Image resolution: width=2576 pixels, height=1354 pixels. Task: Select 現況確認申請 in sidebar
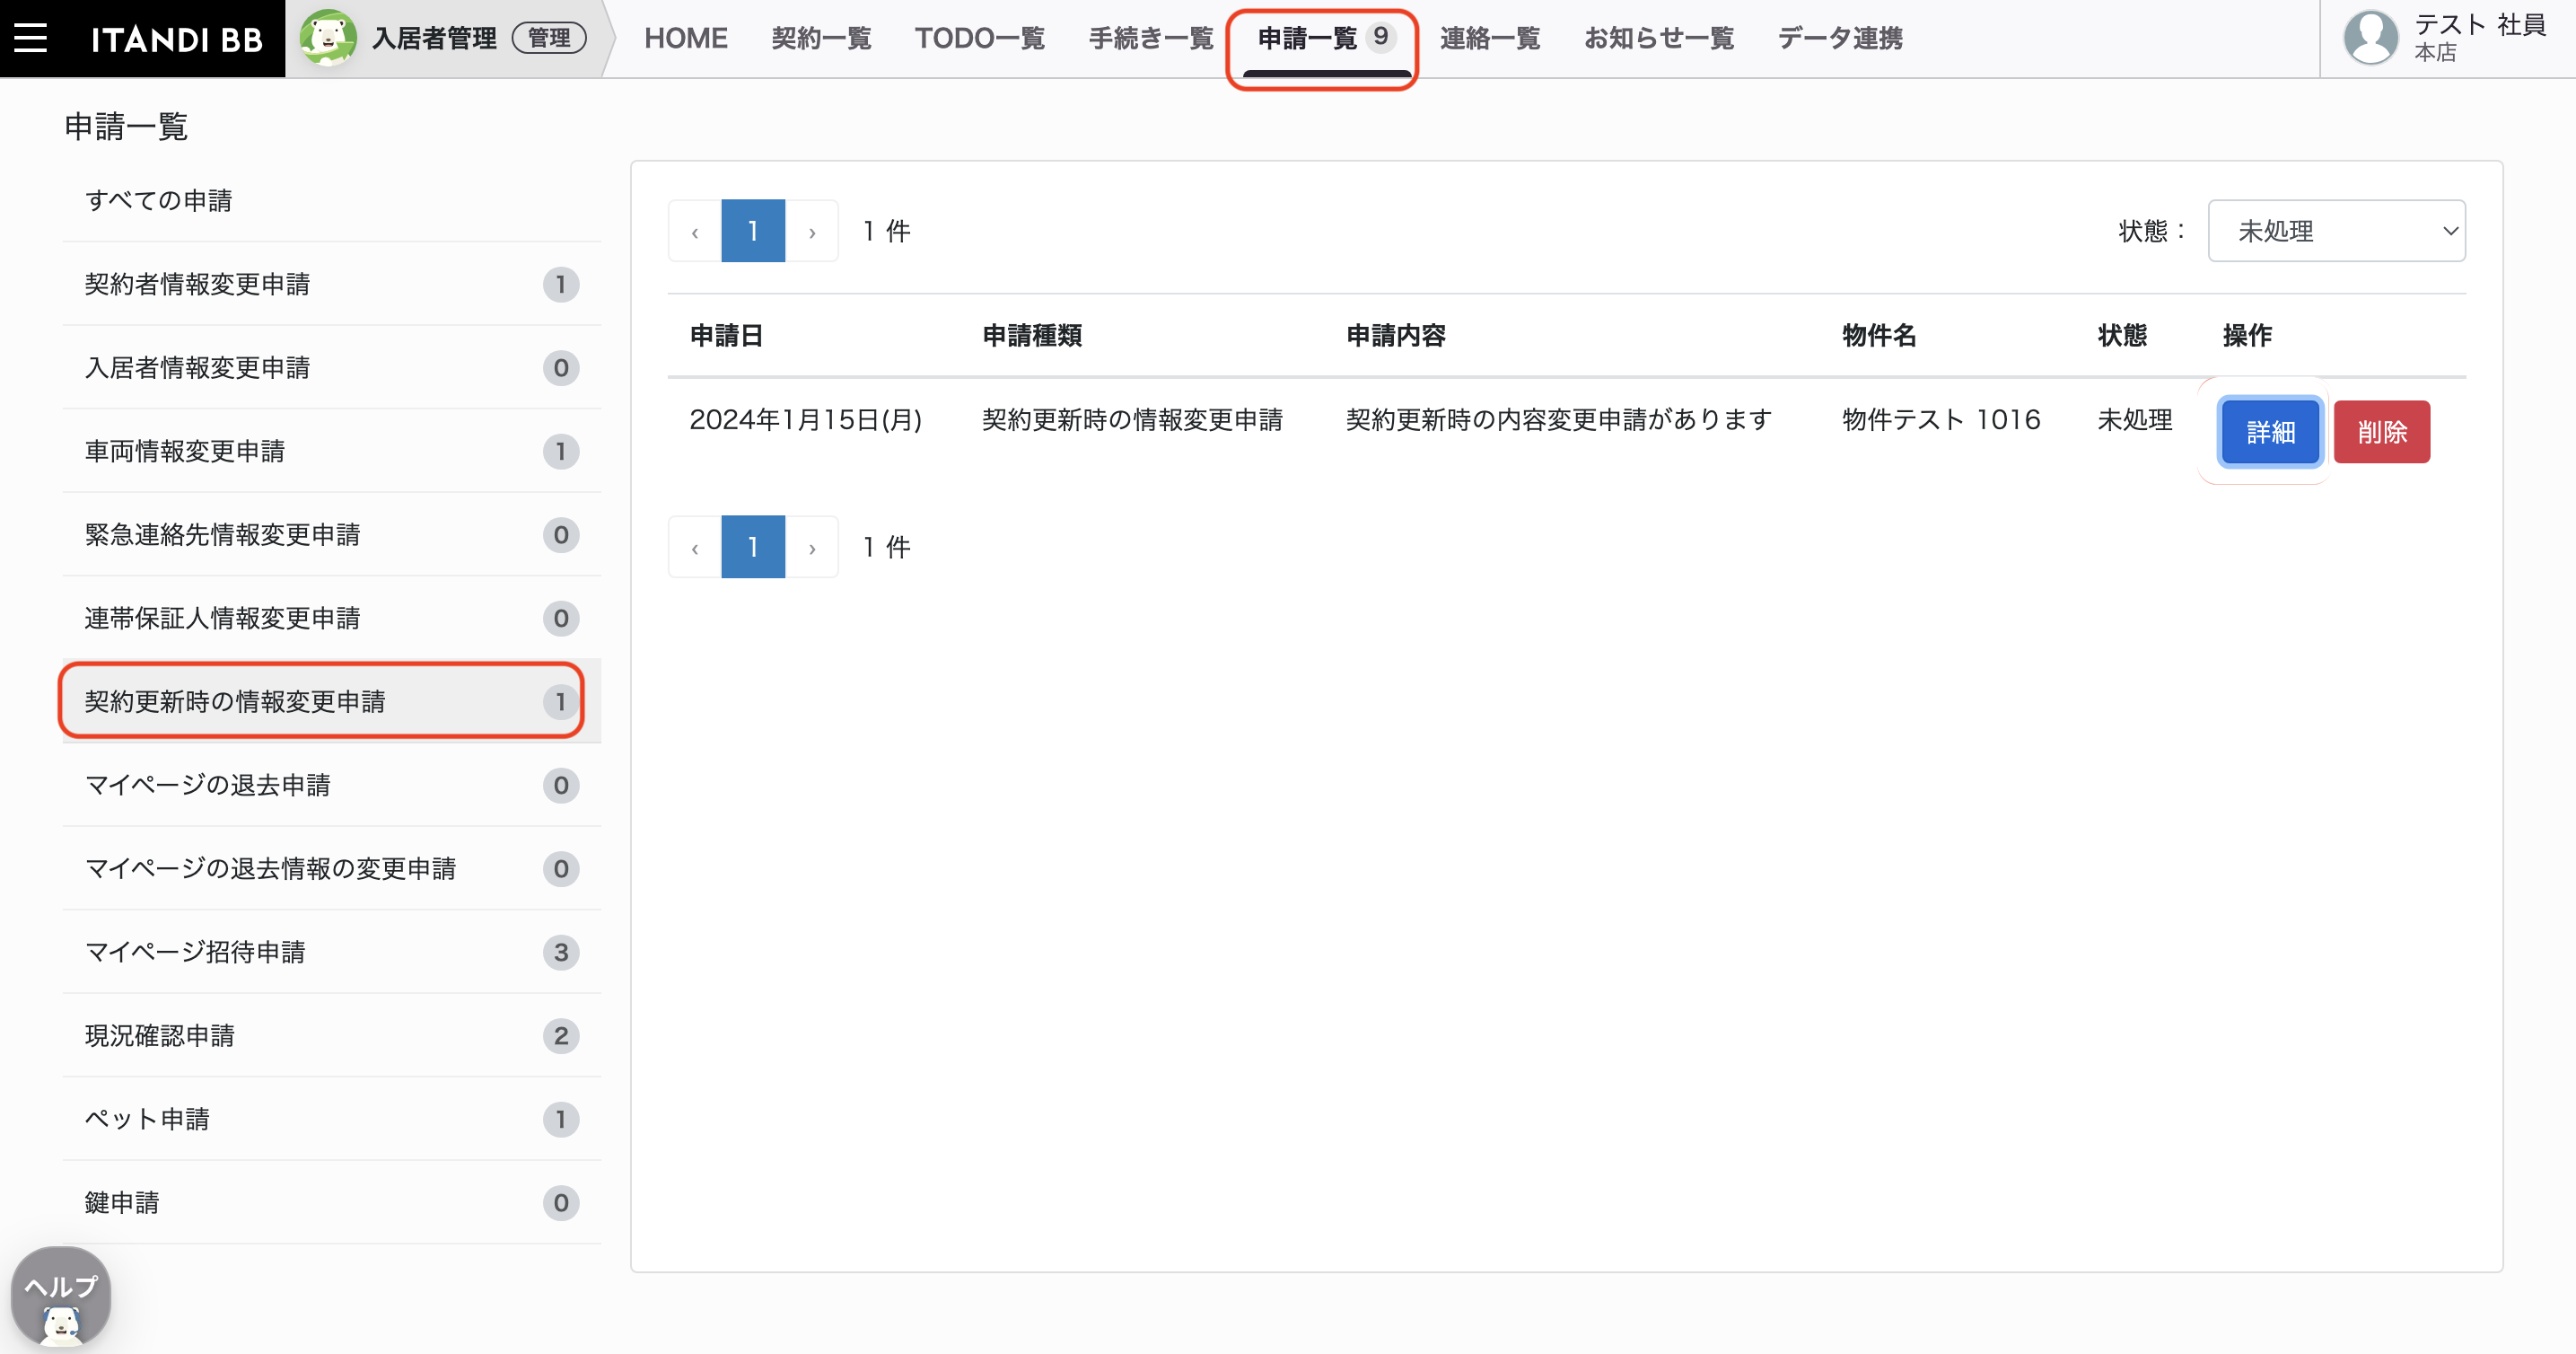click(331, 1035)
